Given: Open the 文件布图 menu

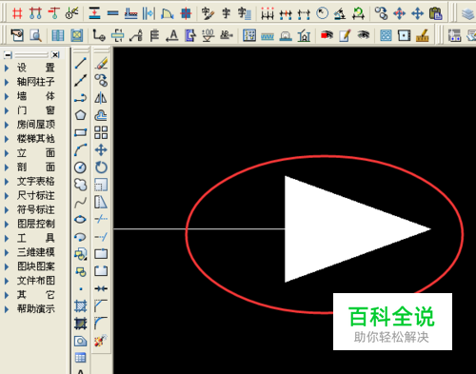Looking at the screenshot, I should coord(36,281).
